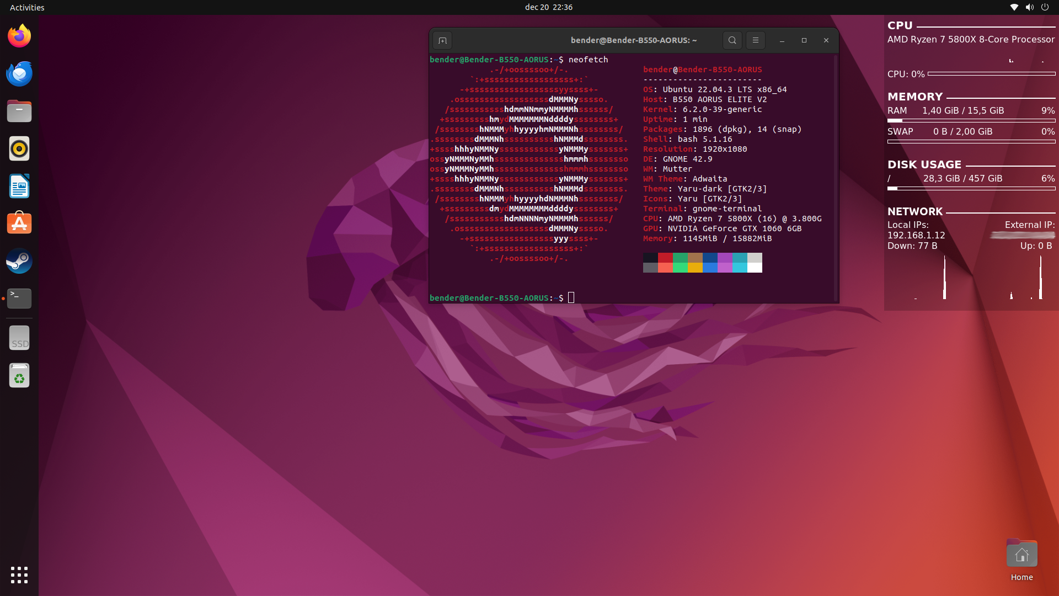
Task: Open the SSD drive dock icon
Action: [x=19, y=338]
